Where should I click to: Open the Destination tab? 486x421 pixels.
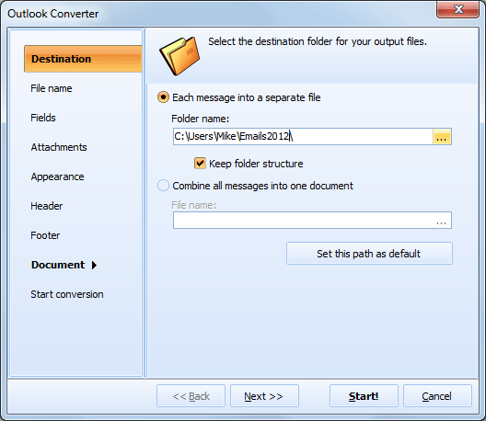(x=83, y=59)
